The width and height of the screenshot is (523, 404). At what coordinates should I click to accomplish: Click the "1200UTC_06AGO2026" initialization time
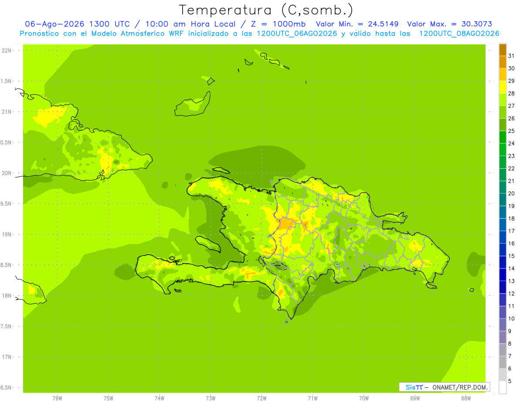(296, 34)
